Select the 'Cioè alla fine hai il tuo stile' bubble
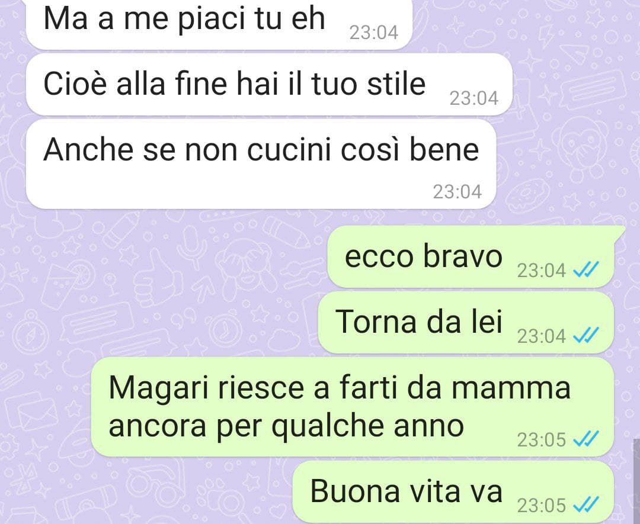This screenshot has width=640, height=524. [269, 85]
